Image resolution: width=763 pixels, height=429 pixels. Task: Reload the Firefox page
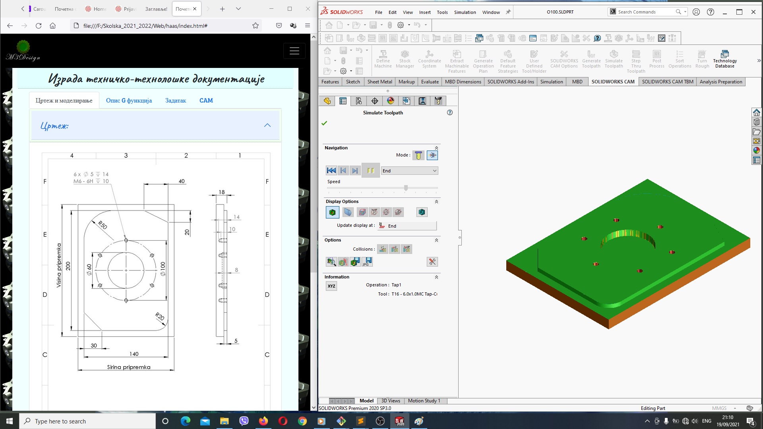pyautogui.click(x=39, y=26)
